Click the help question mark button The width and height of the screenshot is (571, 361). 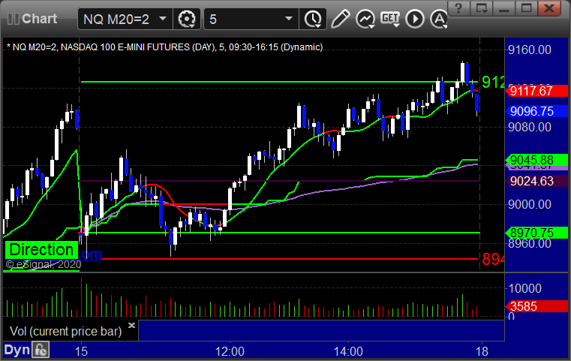click(458, 8)
